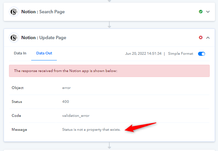
Task: Click the Code field label
Action: (16, 115)
